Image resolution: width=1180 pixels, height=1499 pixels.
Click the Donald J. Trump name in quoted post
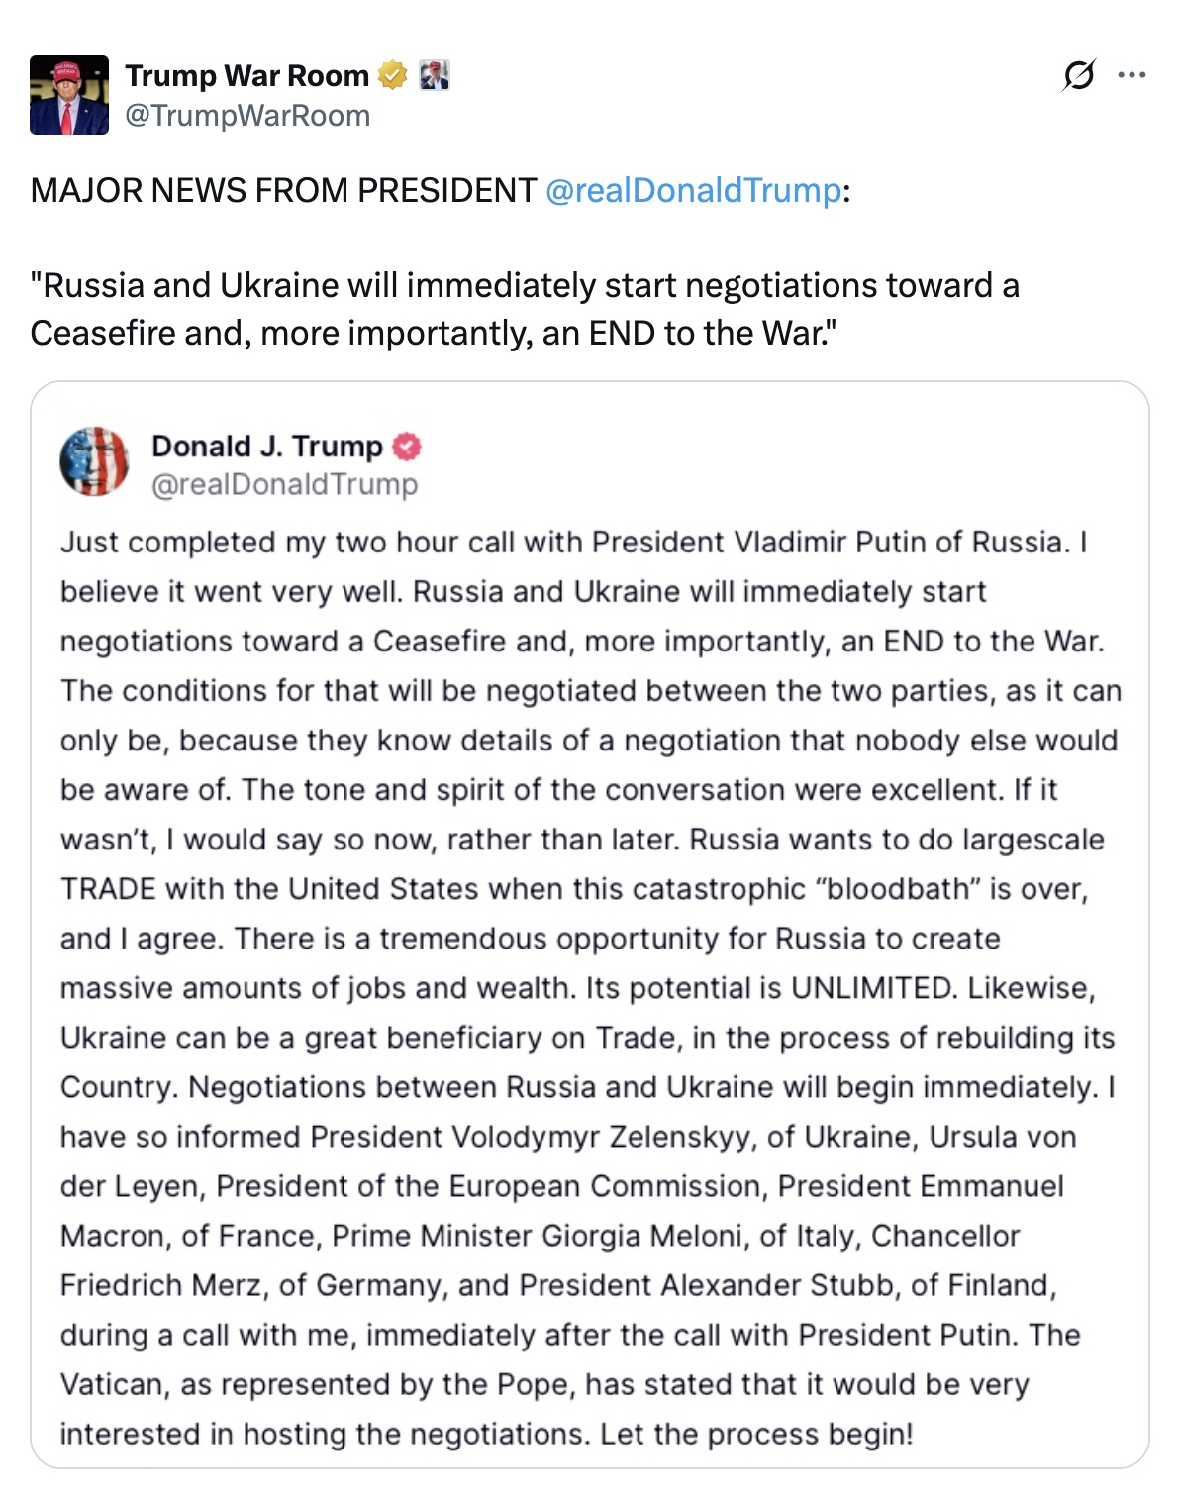coord(267,446)
